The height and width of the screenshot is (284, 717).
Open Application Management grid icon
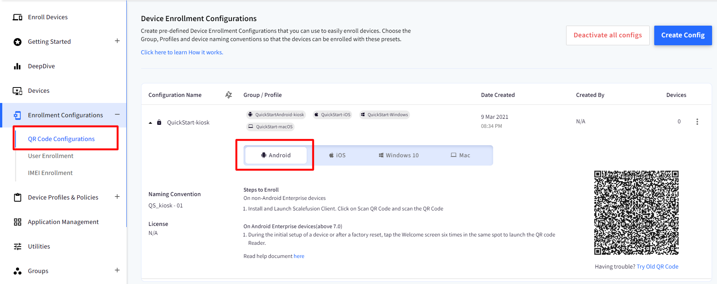17,222
